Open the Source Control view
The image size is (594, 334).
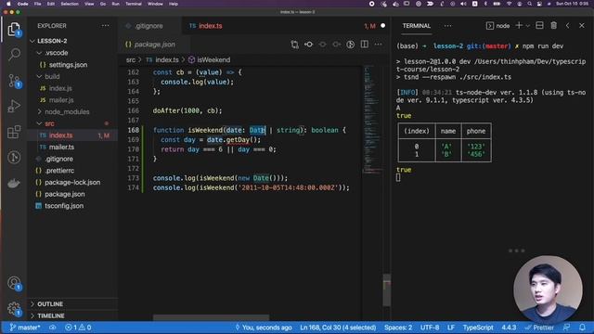[x=14, y=81]
